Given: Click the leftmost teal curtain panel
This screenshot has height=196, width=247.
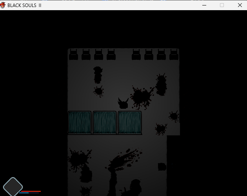Looking at the screenshot, I should 80,122.
